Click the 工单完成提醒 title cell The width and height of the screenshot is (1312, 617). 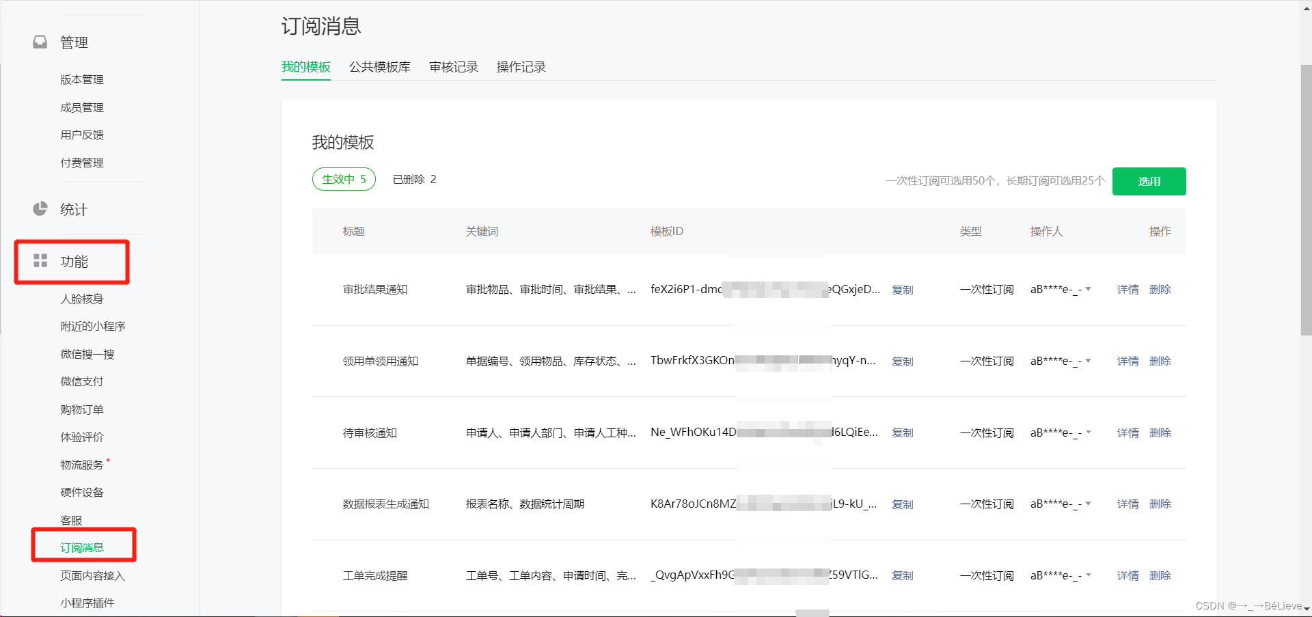375,575
